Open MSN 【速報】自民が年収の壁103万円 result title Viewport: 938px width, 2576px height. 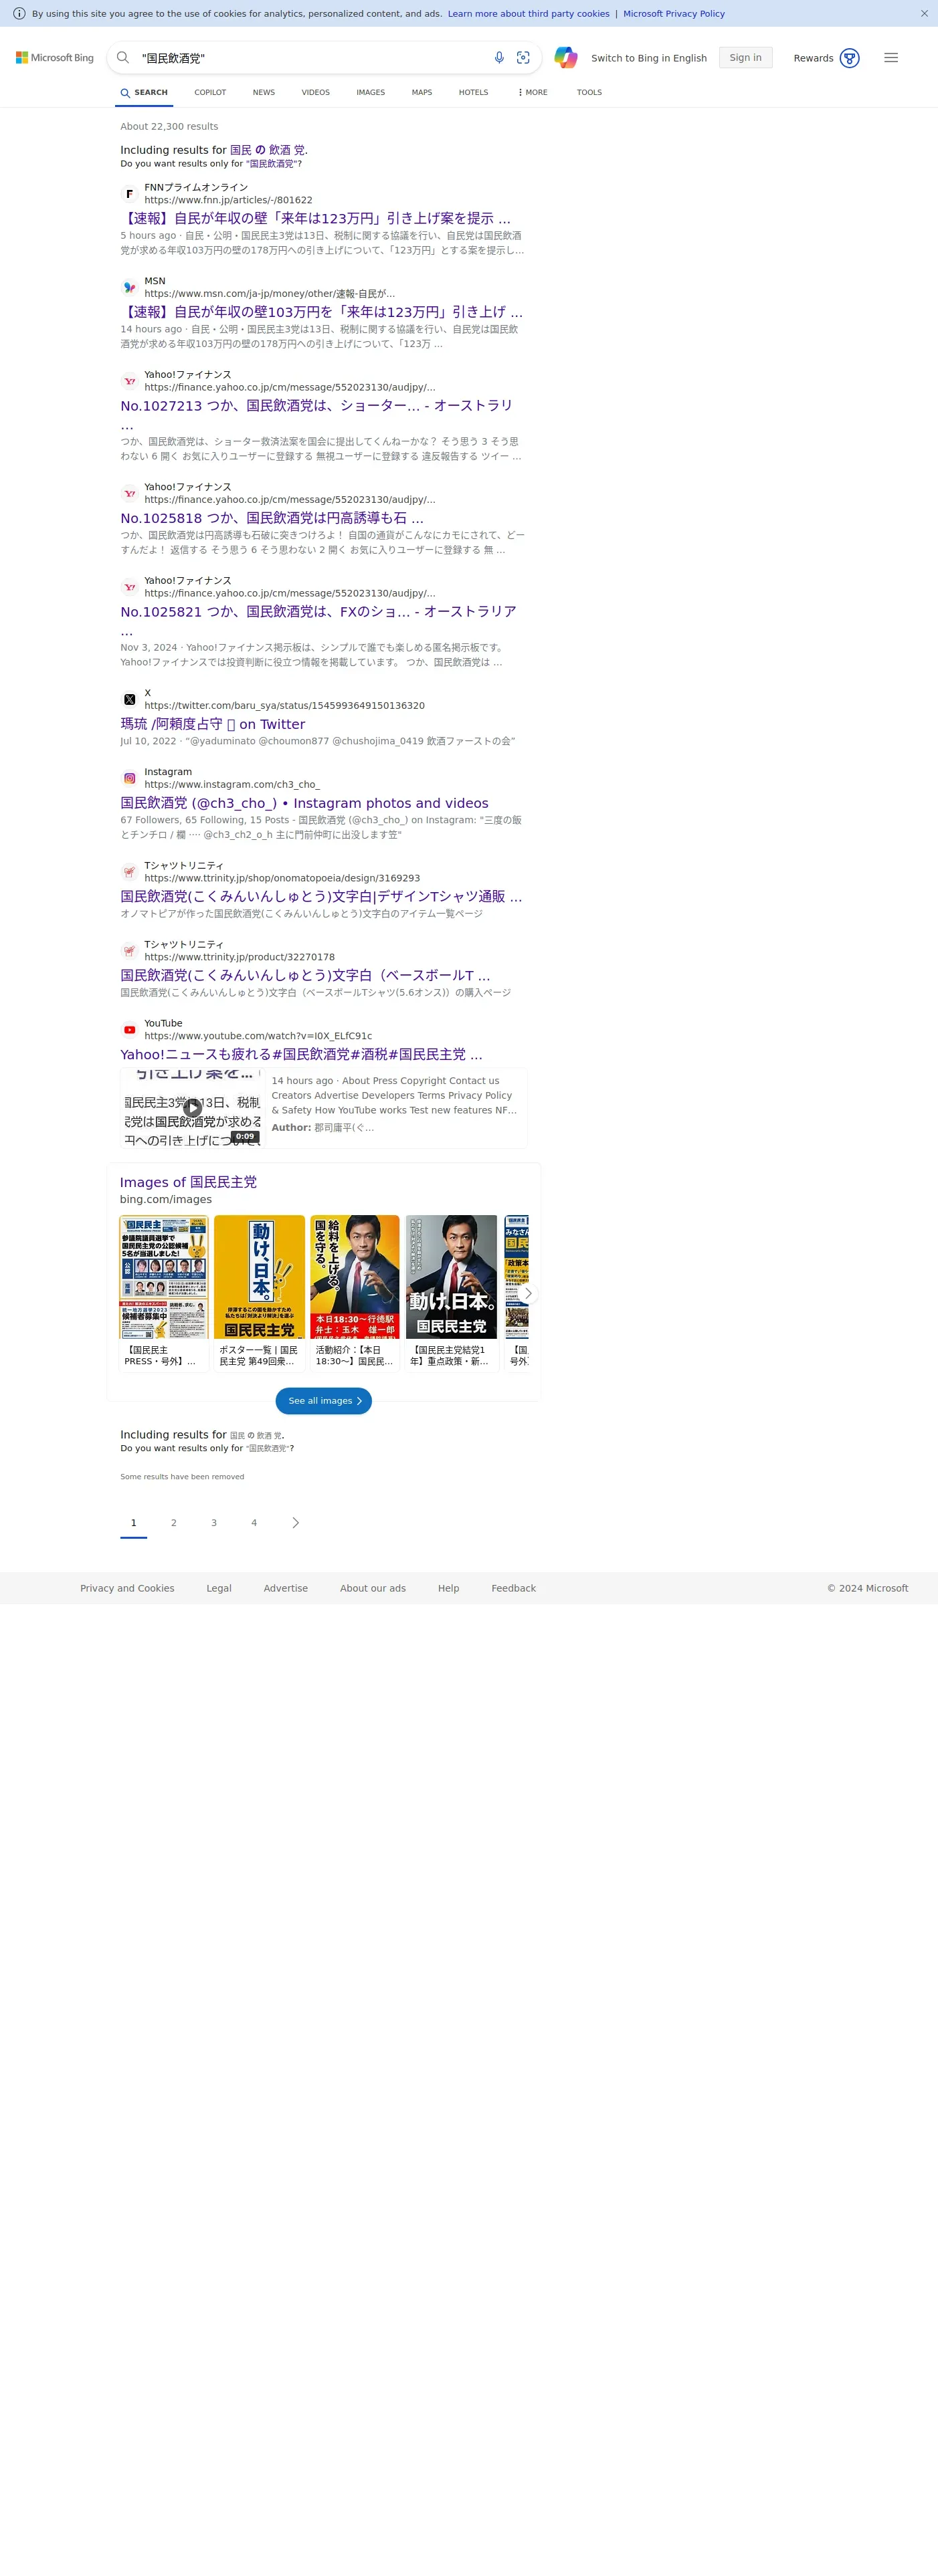322,312
